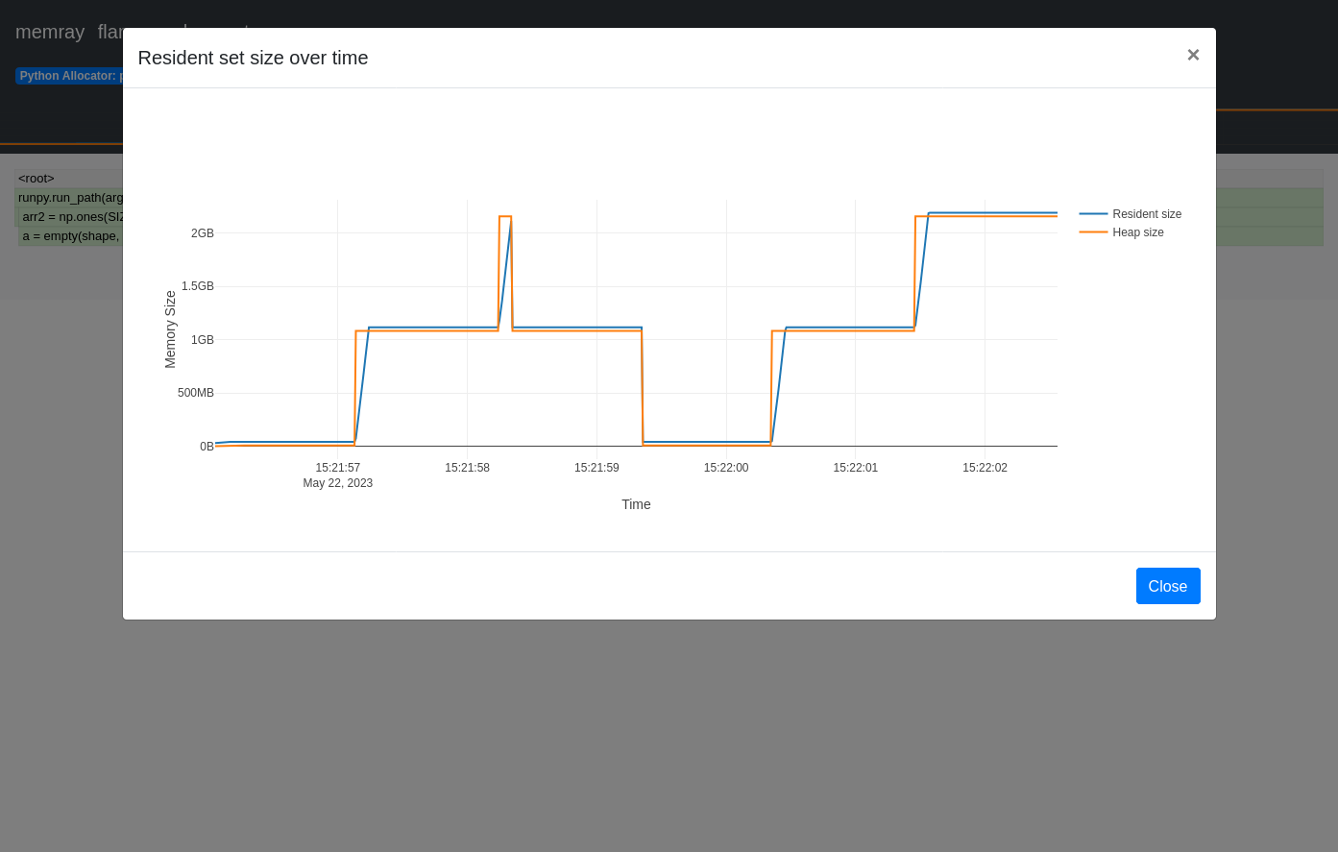Viewport: 1338px width, 852px height.
Task: Select the <root> flame graph frame
Action: click(x=36, y=179)
